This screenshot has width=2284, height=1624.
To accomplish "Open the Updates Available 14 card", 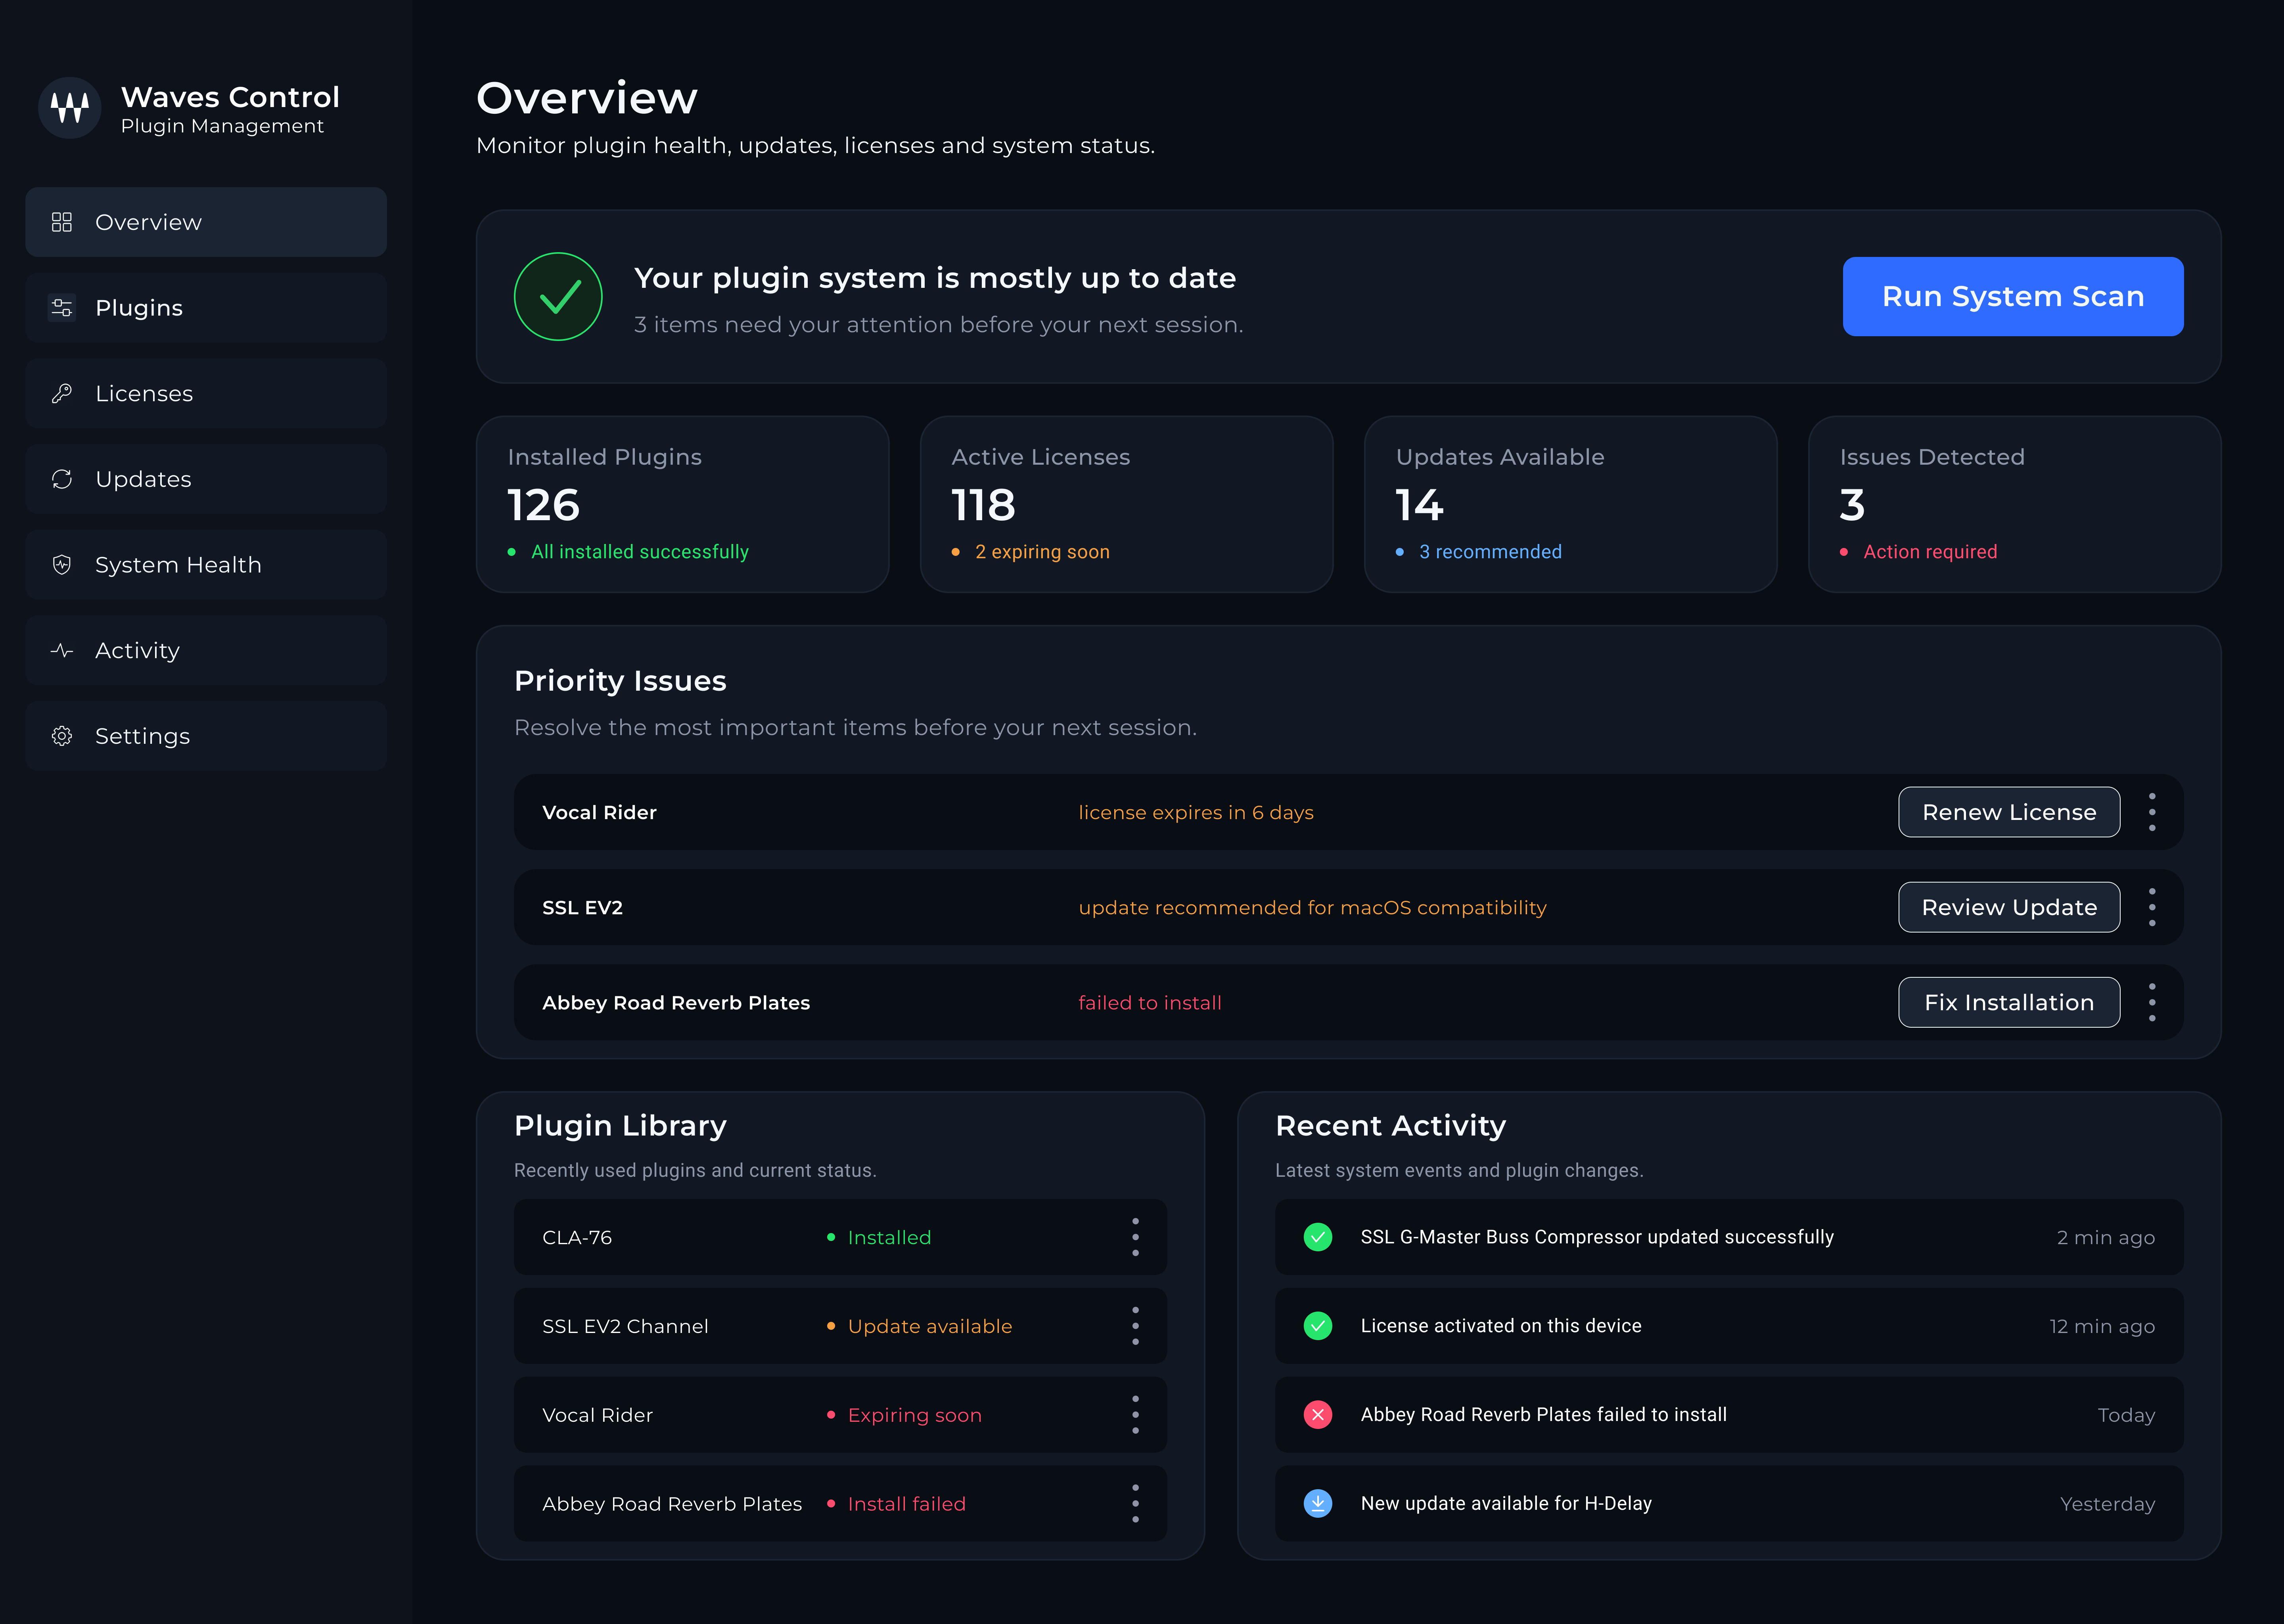I will [1571, 504].
